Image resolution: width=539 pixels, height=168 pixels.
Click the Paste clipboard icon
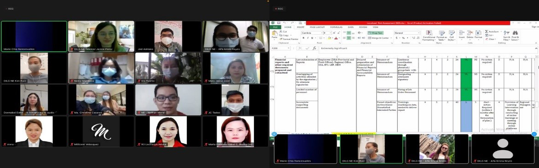(x=274, y=33)
